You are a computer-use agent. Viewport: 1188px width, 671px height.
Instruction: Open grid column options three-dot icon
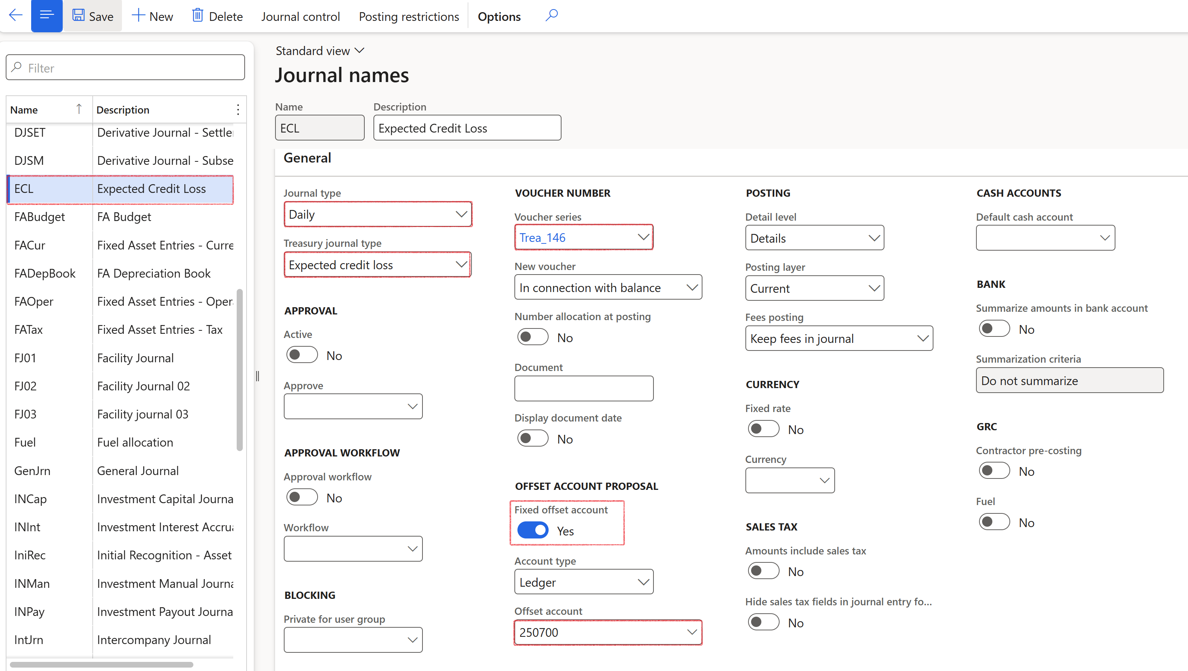click(238, 110)
